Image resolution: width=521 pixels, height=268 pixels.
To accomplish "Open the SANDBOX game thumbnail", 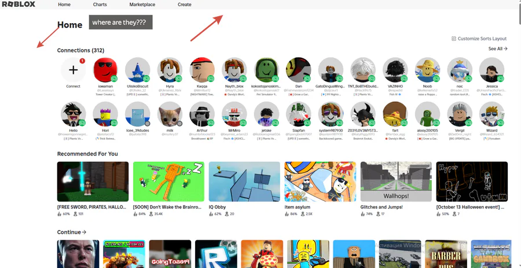I will (491, 254).
